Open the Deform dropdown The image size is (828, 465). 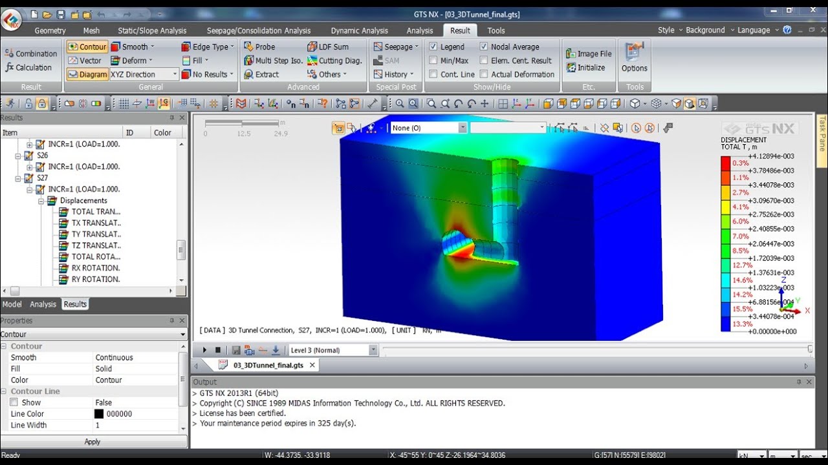pyautogui.click(x=133, y=60)
